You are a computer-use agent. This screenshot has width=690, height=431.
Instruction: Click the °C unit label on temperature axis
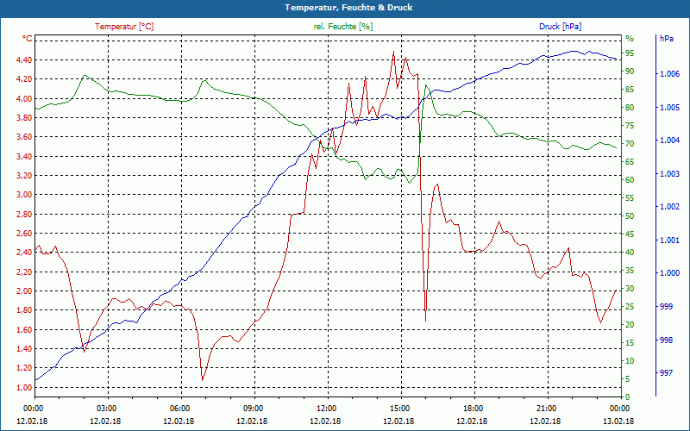coord(28,39)
